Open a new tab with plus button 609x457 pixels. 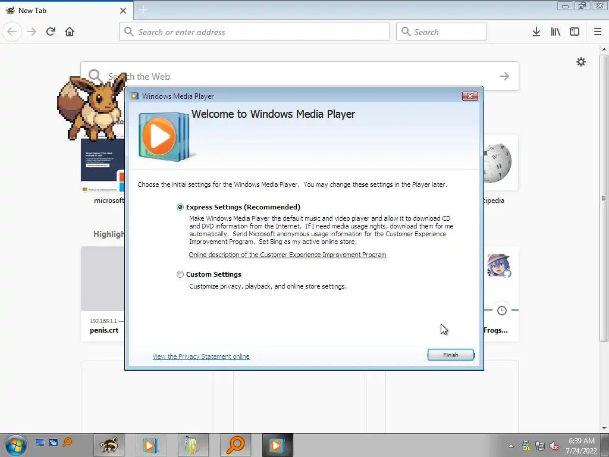pos(143,10)
